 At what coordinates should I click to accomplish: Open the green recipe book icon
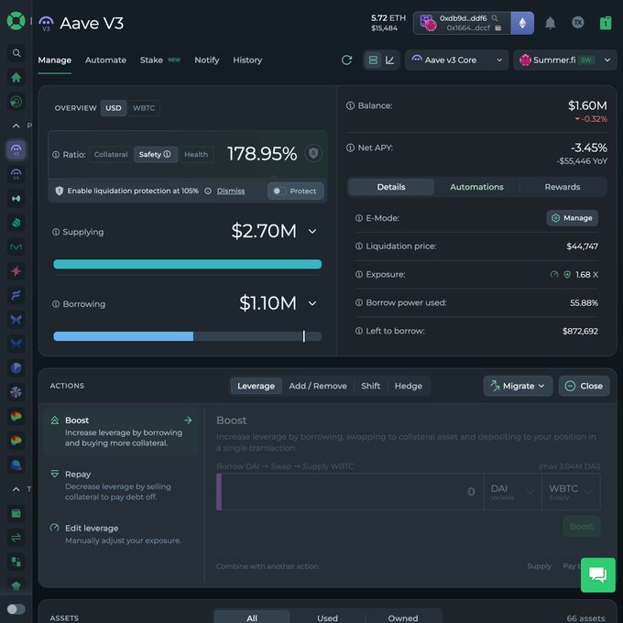click(x=606, y=23)
